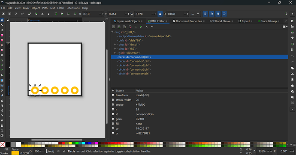Viewport: 296px width, 155px height.
Task: Move XML node up arrow
Action: point(147,27)
